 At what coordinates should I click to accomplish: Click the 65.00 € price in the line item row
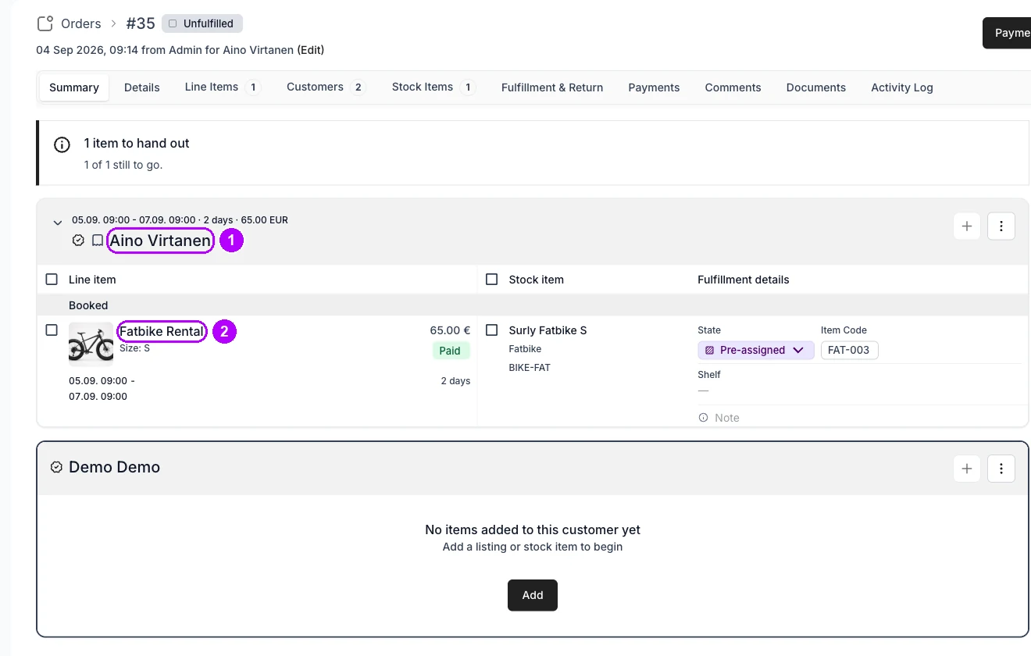pyautogui.click(x=450, y=330)
